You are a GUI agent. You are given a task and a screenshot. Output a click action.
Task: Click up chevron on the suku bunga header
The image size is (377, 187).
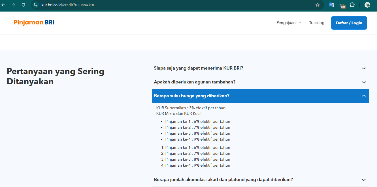pyautogui.click(x=364, y=96)
